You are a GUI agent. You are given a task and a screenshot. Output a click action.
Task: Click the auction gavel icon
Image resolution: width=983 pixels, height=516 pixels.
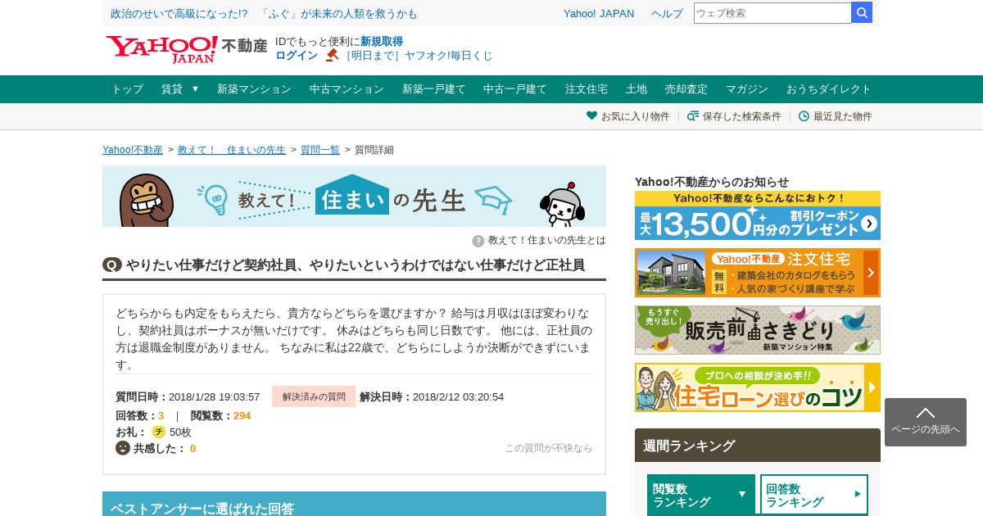pos(332,56)
